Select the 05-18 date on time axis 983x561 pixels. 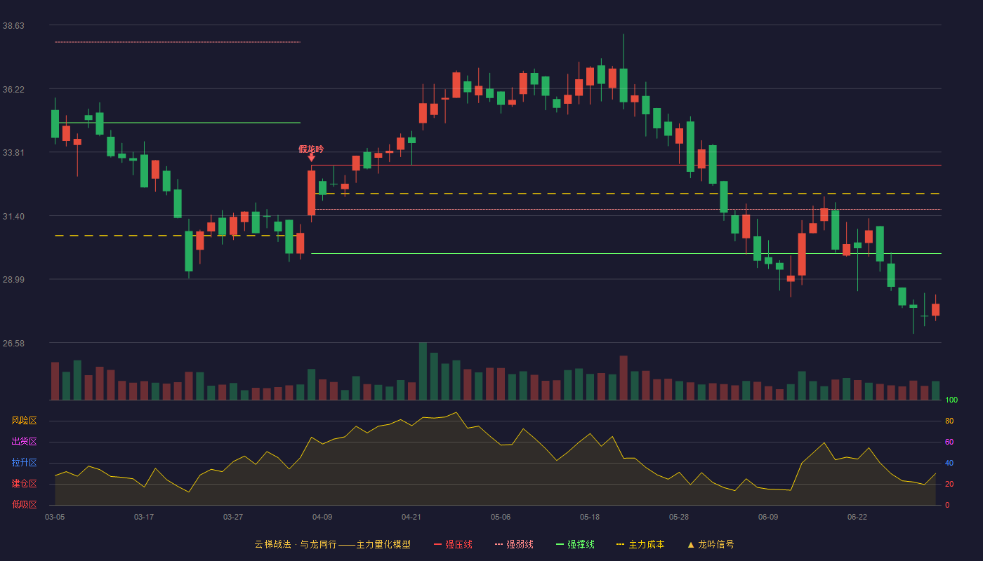[590, 517]
